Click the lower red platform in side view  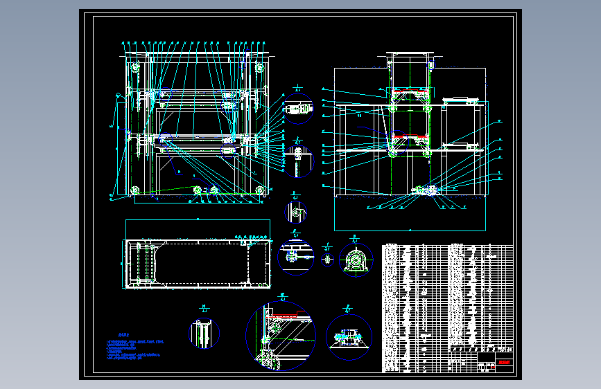(410, 136)
